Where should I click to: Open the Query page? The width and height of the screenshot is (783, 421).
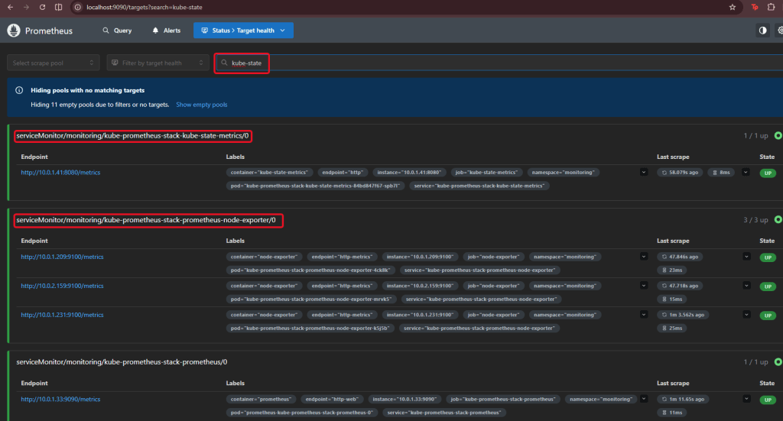(117, 31)
